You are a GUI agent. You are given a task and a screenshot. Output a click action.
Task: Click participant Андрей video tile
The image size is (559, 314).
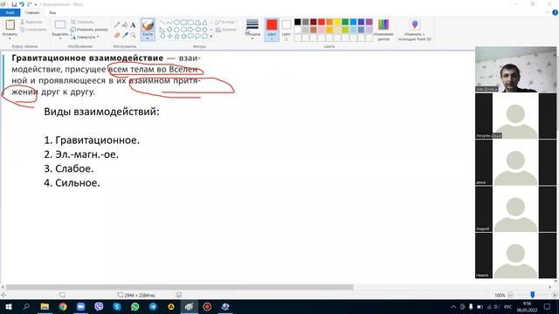click(515, 209)
